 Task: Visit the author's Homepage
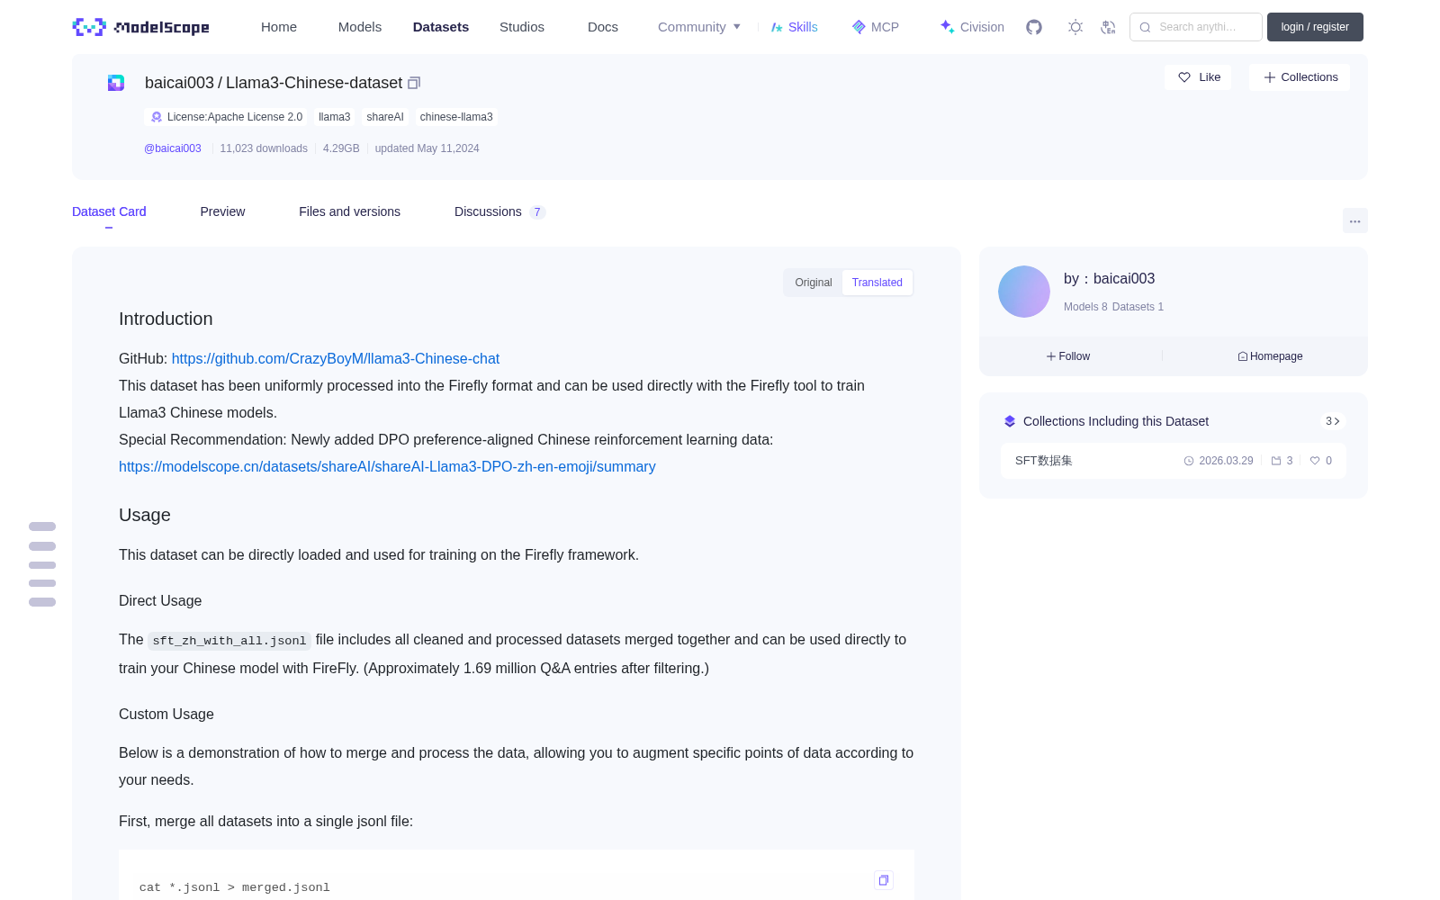tap(1270, 356)
